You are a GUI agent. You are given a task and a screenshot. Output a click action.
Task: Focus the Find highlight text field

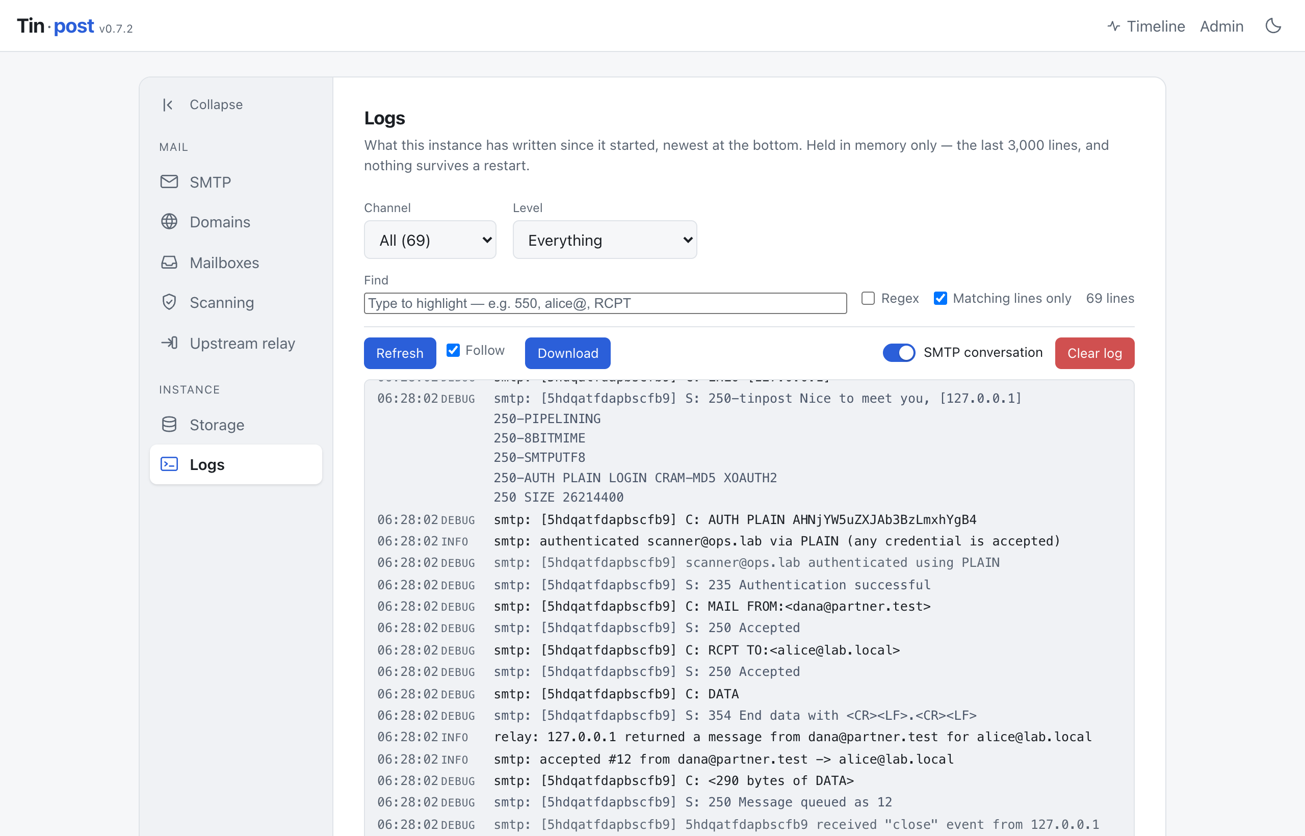(605, 303)
